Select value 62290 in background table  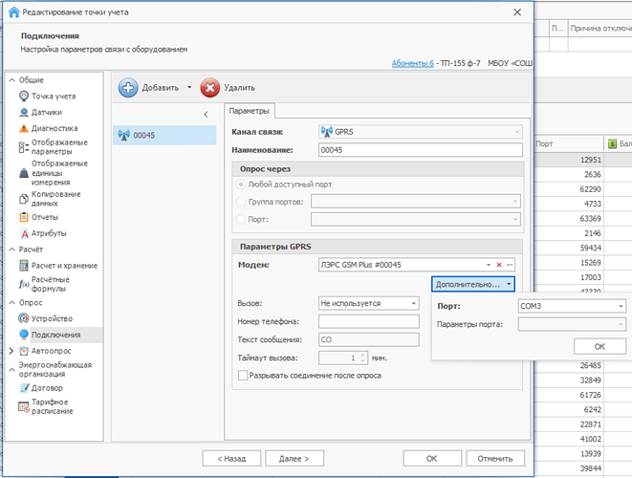[x=591, y=189]
